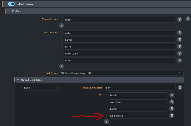Collapse the Profiles section
191x126 pixels.
[9, 11]
